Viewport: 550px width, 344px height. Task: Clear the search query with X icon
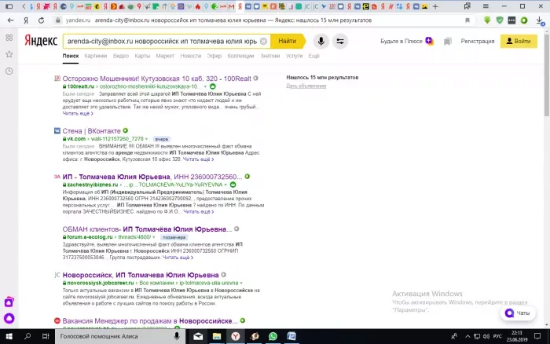click(x=263, y=42)
